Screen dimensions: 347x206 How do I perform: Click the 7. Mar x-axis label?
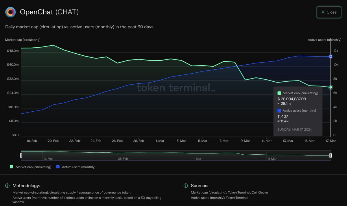coord(224,141)
